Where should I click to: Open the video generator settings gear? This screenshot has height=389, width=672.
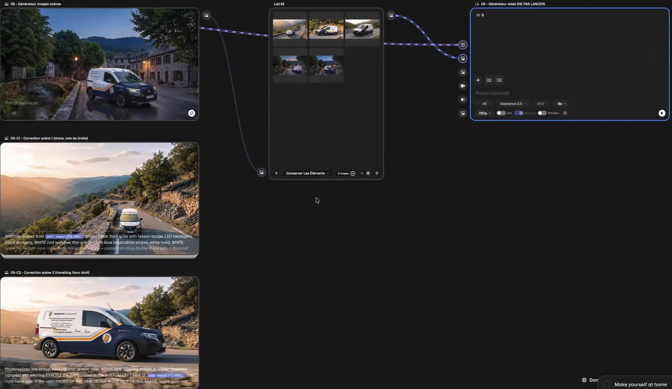[565, 113]
